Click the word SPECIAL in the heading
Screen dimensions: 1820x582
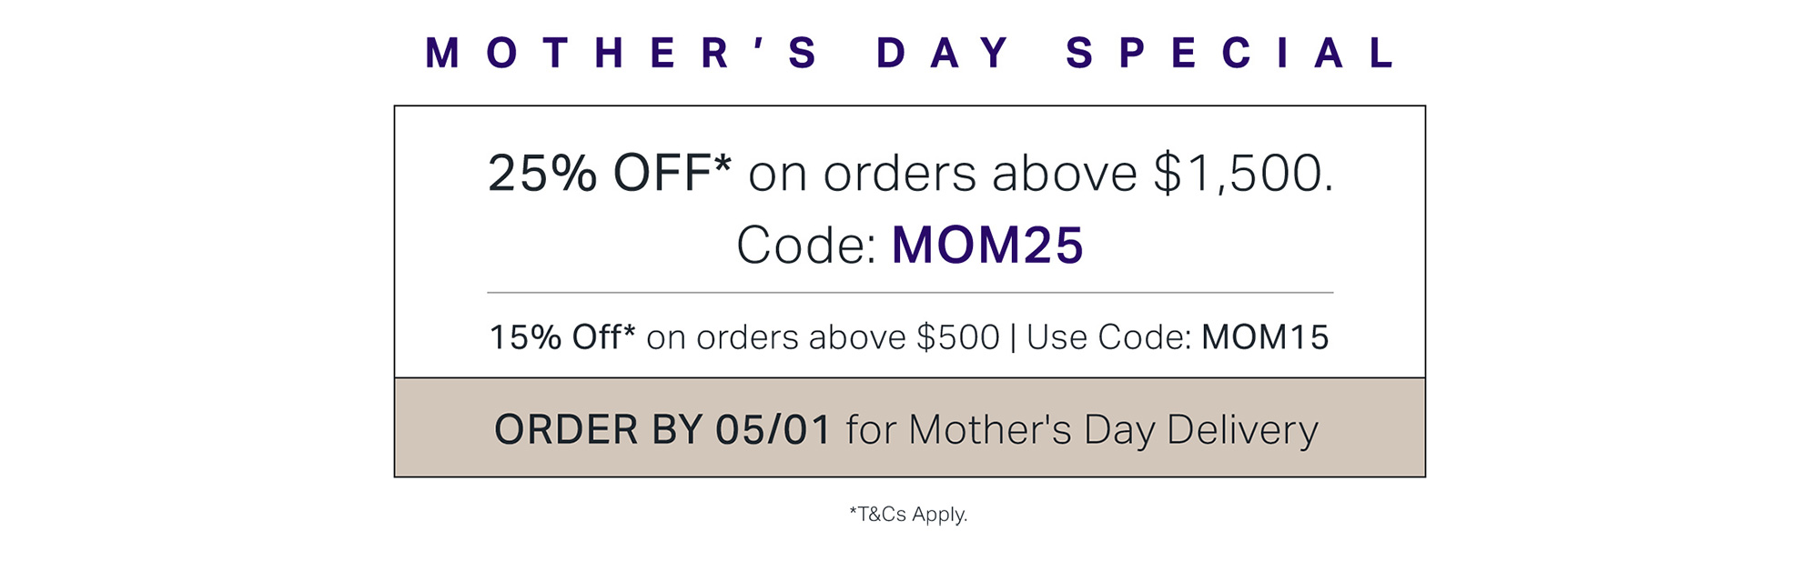pyautogui.click(x=1231, y=53)
